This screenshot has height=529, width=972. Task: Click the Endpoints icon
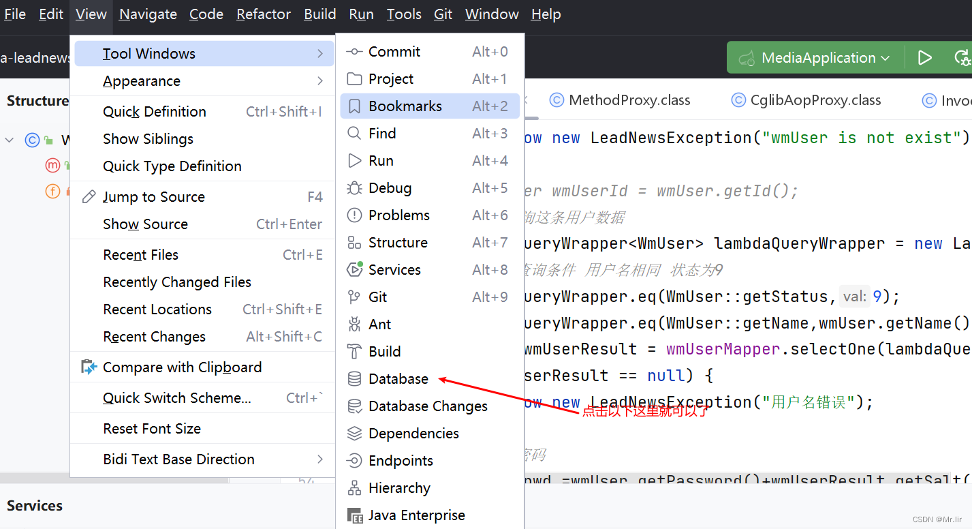pos(354,461)
